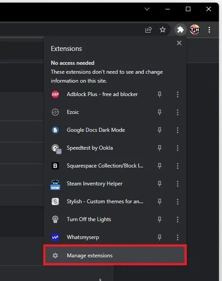Click the Speedtest by Ookla icon
The height and width of the screenshot is (281, 222).
pos(56,149)
